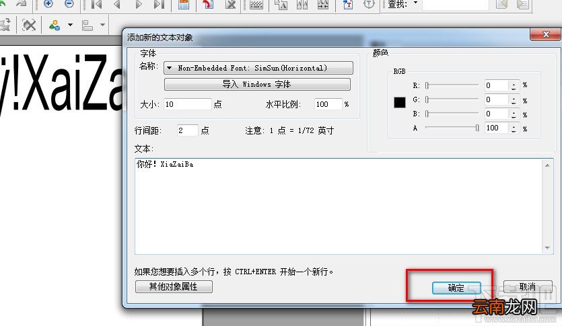Image resolution: width=562 pixels, height=326 pixels.
Task: Click the 水平比例 horizontal scale field
Action: coord(328,104)
